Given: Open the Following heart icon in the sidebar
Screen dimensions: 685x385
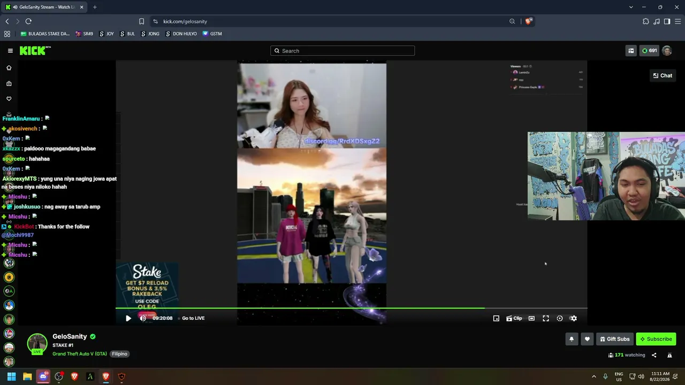Looking at the screenshot, I should [x=9, y=99].
